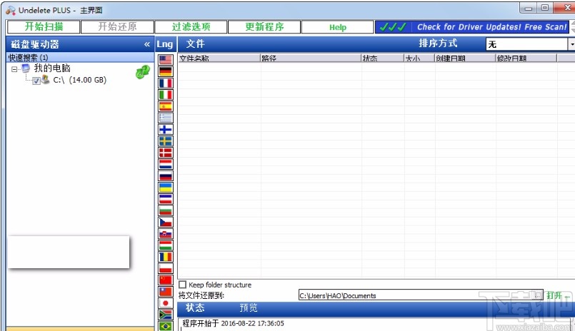The height and width of the screenshot is (331, 575).
Task: Click the 文件 panel header
Action: (x=195, y=44)
